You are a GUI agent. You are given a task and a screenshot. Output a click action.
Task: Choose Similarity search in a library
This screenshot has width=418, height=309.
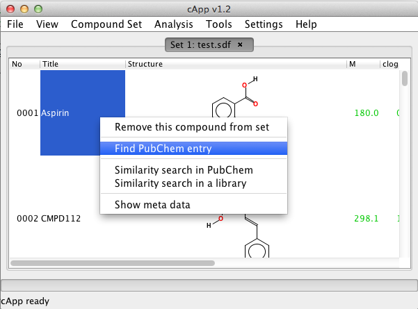coord(193,183)
